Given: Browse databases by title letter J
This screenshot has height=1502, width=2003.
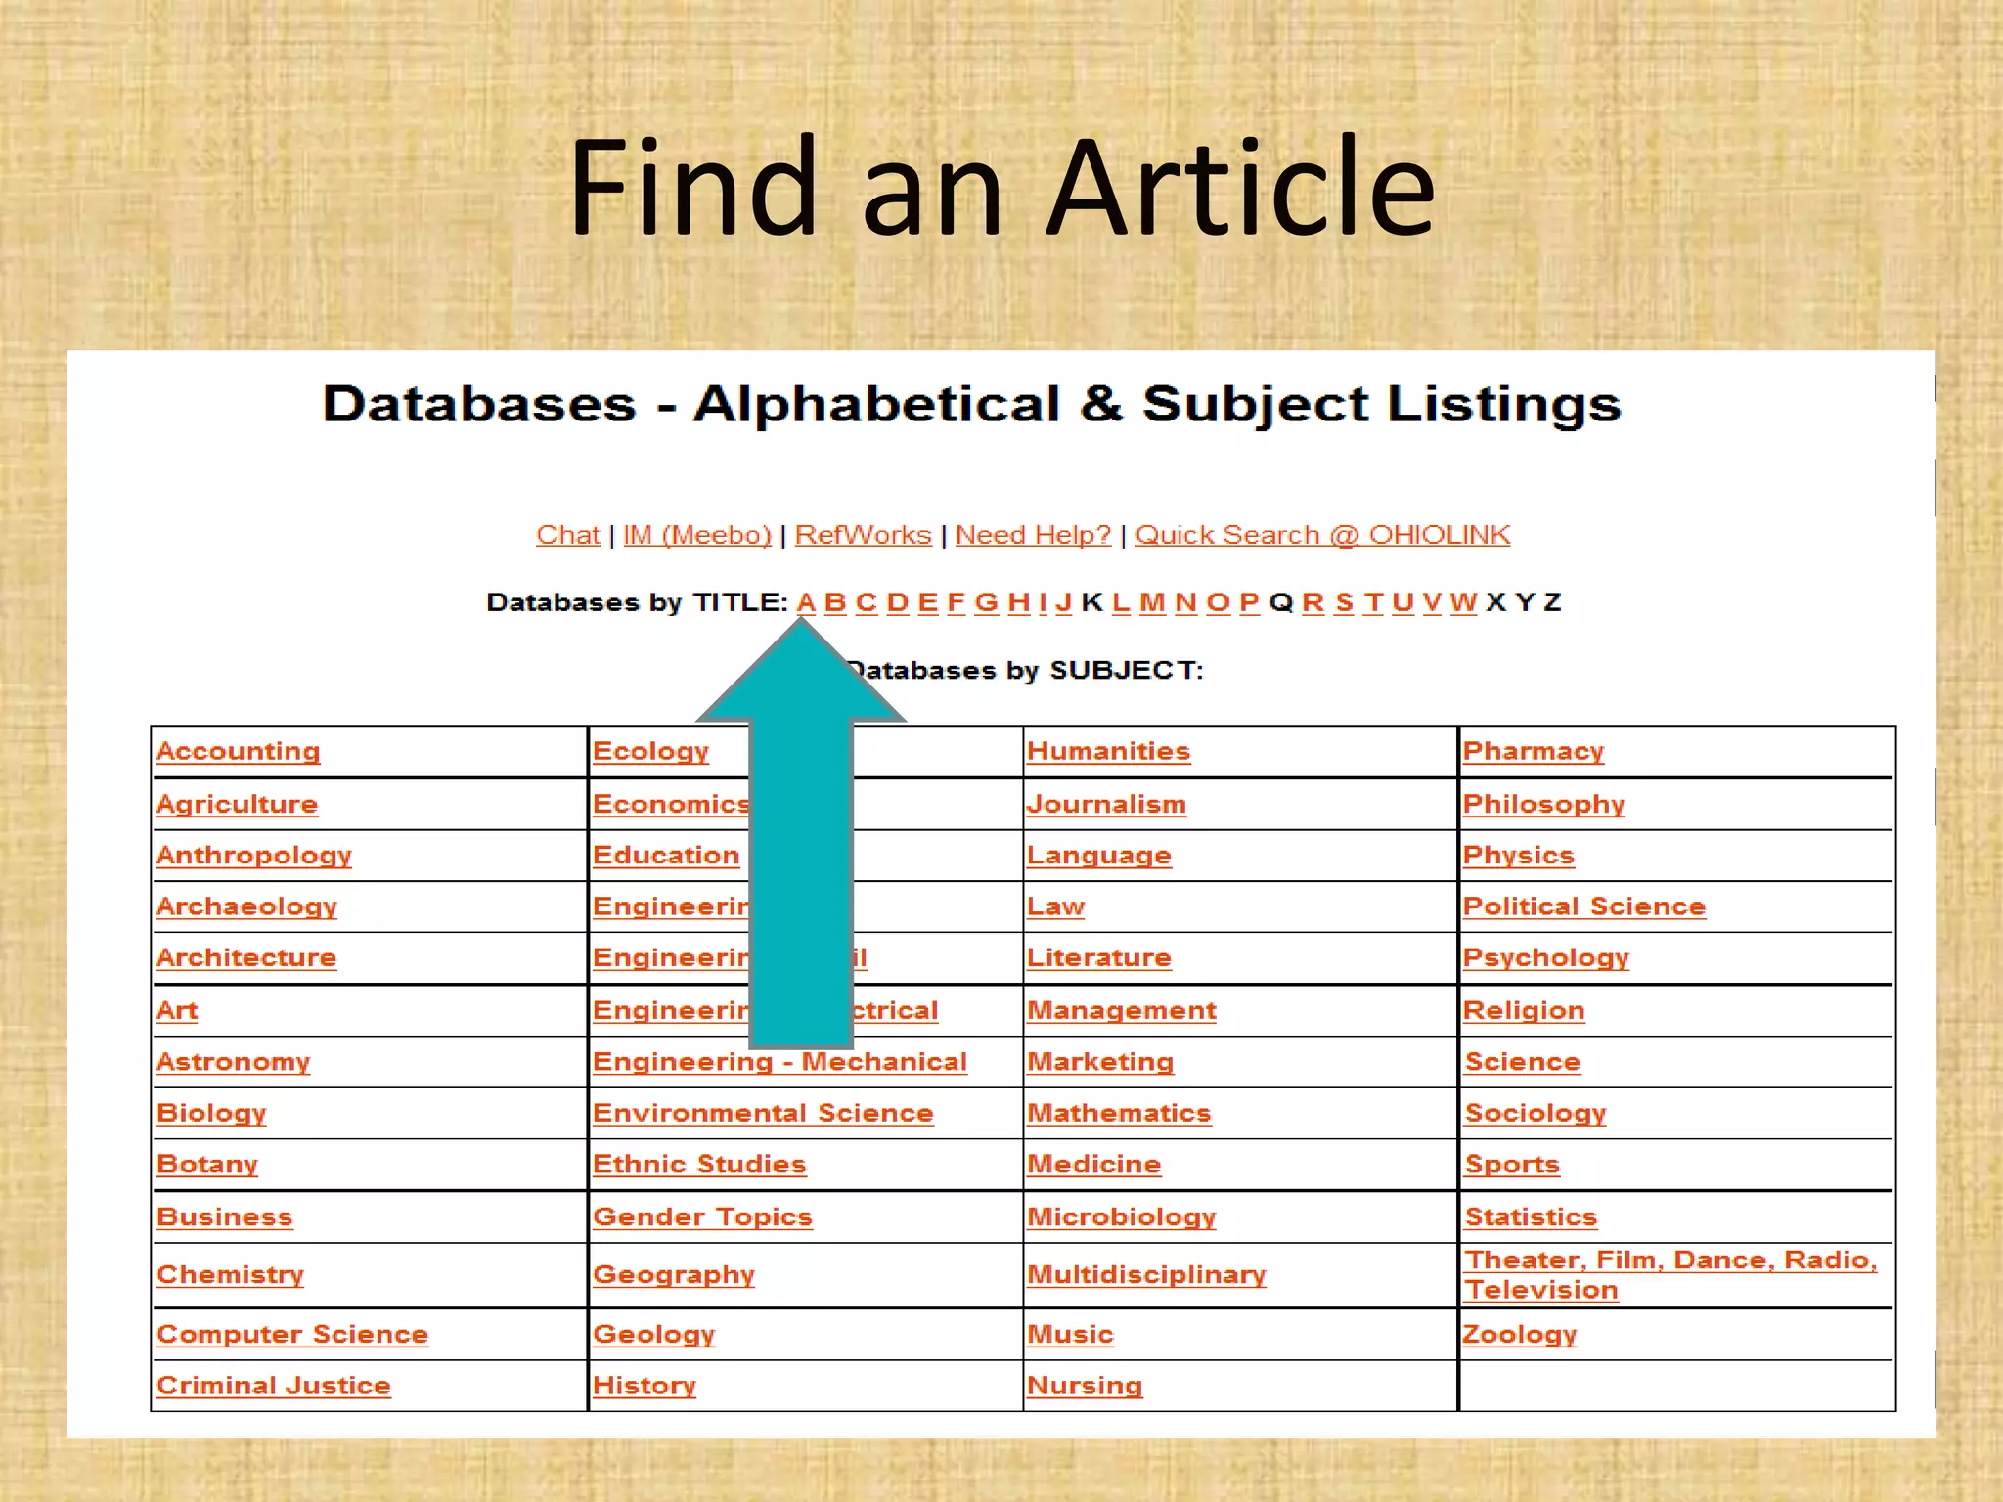Looking at the screenshot, I should [1063, 602].
